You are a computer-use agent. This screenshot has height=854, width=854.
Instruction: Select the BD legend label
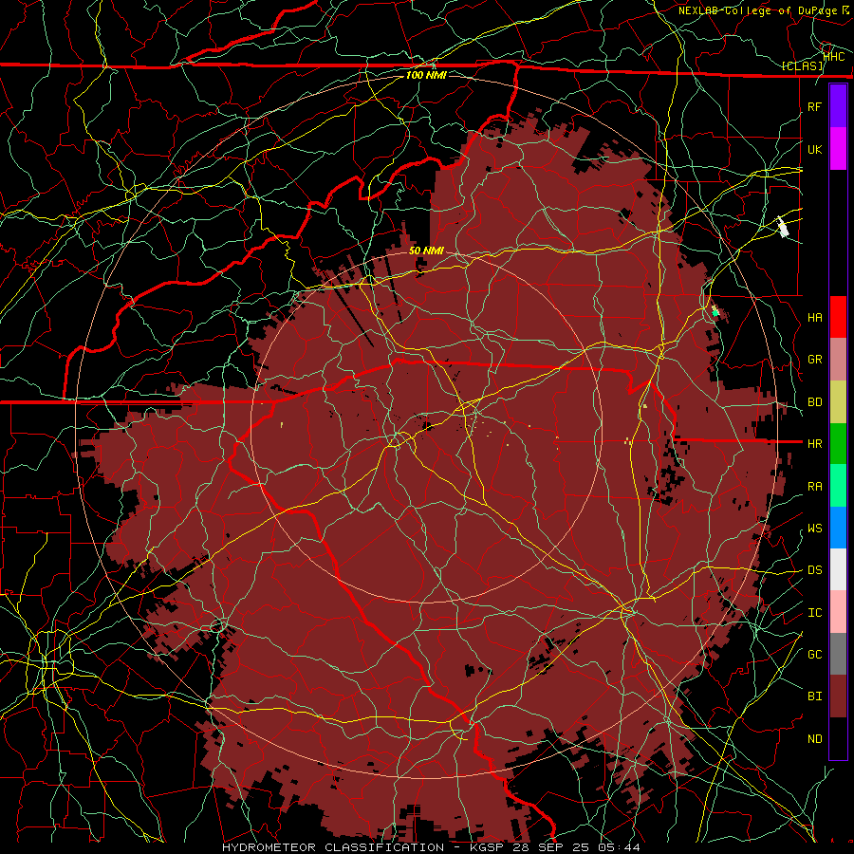click(x=814, y=402)
